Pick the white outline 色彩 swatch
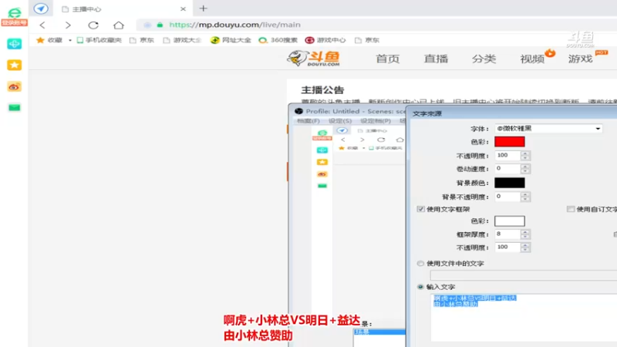 [x=510, y=221]
